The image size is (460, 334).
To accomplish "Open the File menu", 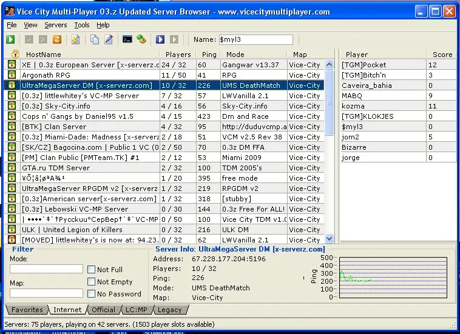I will [12, 25].
